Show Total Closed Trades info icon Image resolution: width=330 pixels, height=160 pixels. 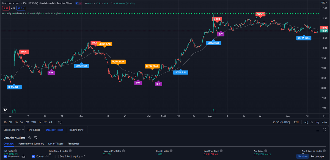70,151
